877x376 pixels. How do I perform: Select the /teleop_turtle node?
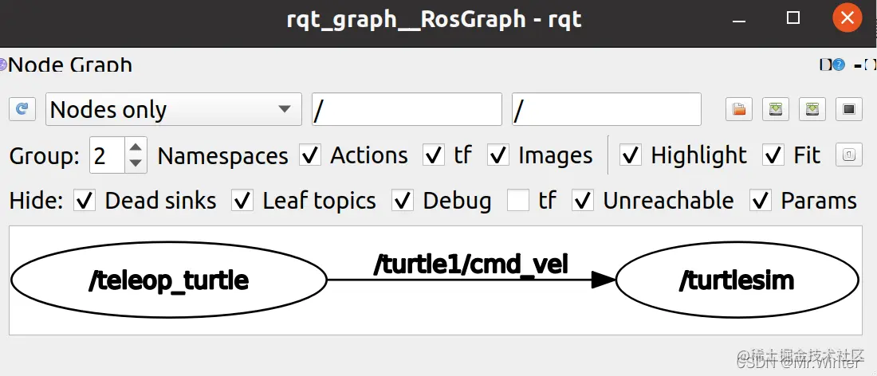tap(169, 280)
